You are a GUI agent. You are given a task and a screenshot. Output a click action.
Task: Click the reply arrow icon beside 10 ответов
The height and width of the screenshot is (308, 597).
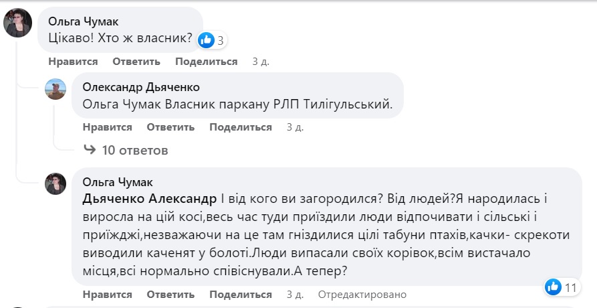click(89, 149)
